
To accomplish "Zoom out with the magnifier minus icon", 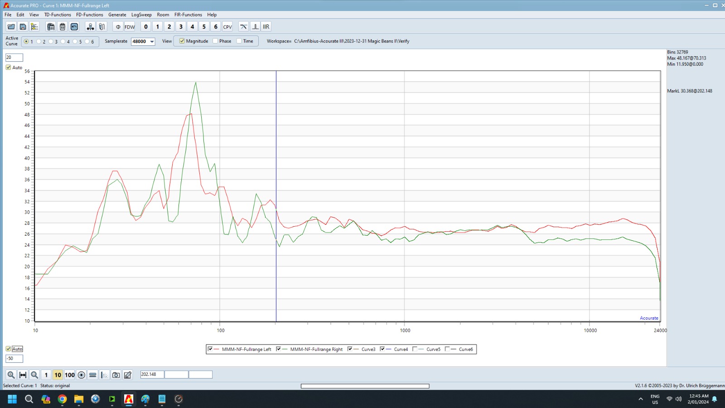I will 34,375.
